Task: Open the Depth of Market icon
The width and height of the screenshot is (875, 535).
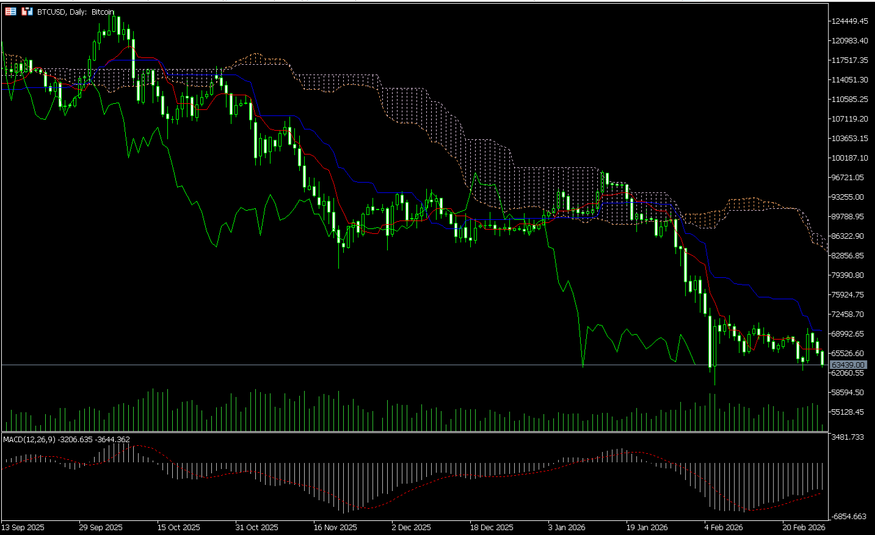Action: pos(27,12)
